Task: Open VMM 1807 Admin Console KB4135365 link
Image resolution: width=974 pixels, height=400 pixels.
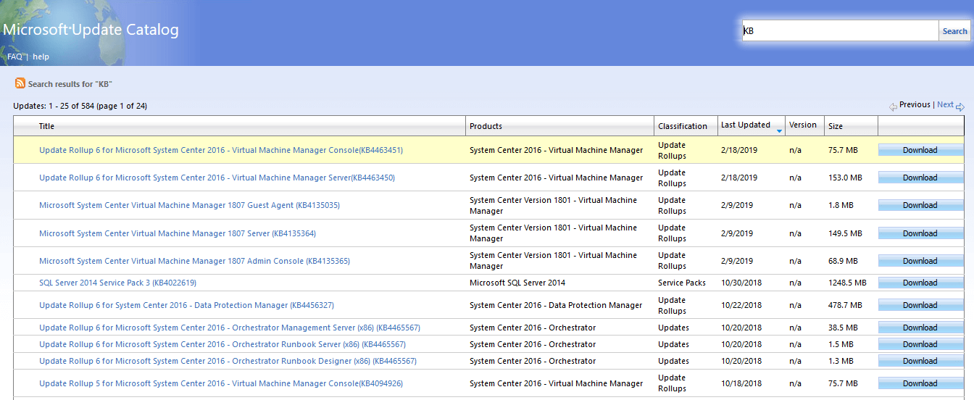Action: pos(194,261)
